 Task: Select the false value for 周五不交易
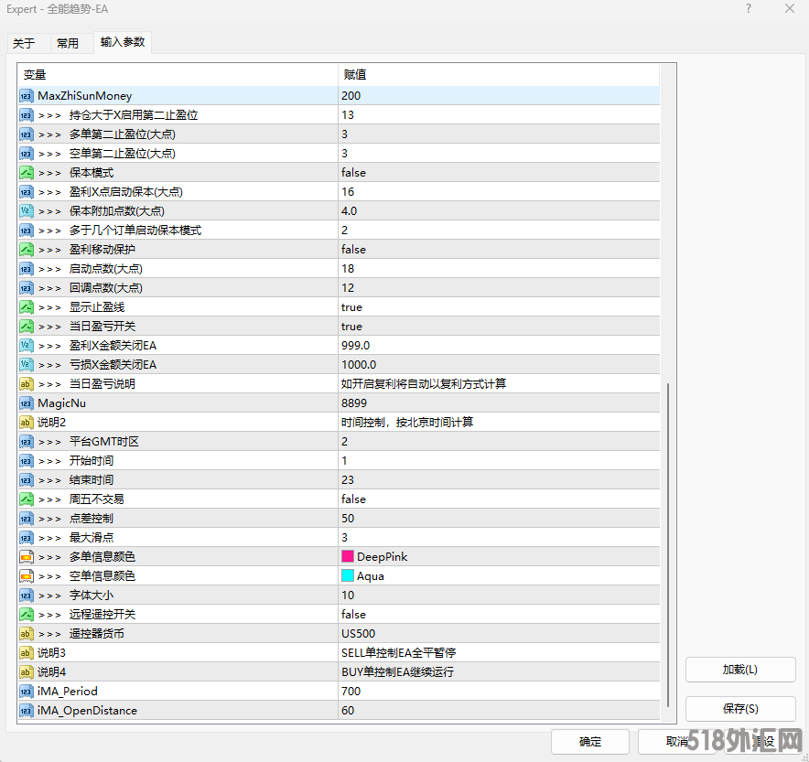[353, 499]
